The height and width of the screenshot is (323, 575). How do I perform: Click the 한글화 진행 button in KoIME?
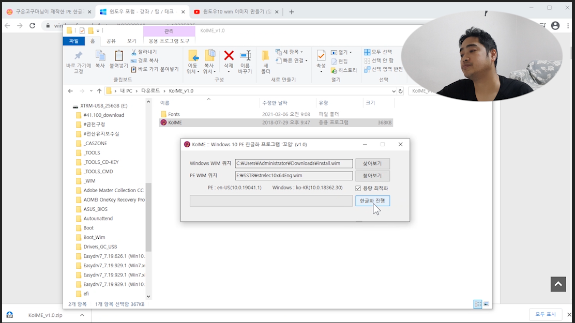[372, 201]
